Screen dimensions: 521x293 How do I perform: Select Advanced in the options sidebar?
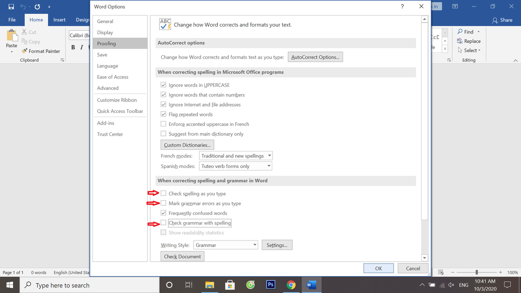click(108, 88)
